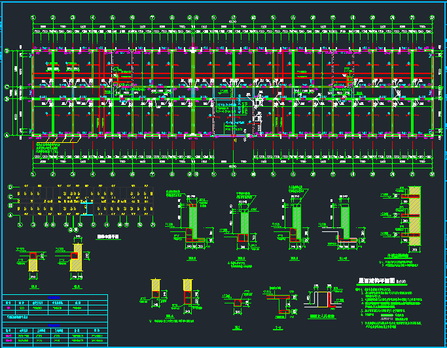Select the blue header of the upper table
Viewport: 447px width, 348px height.
55,298
